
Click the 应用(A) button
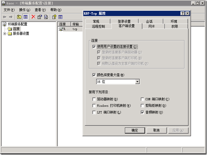pos(178,130)
